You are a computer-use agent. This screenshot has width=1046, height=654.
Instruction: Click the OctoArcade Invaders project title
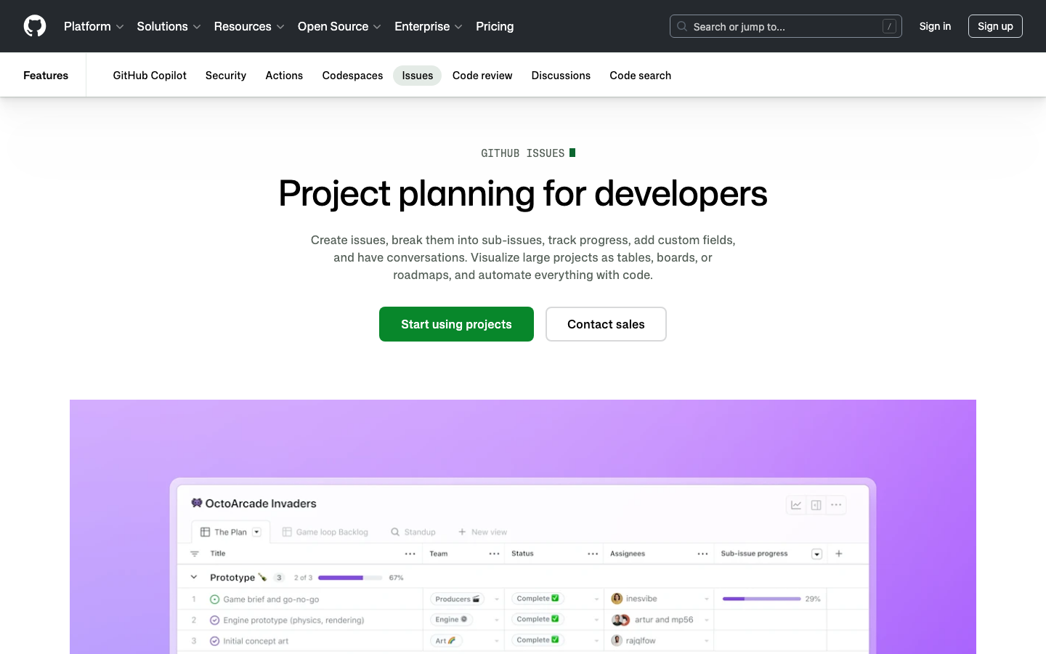click(261, 503)
